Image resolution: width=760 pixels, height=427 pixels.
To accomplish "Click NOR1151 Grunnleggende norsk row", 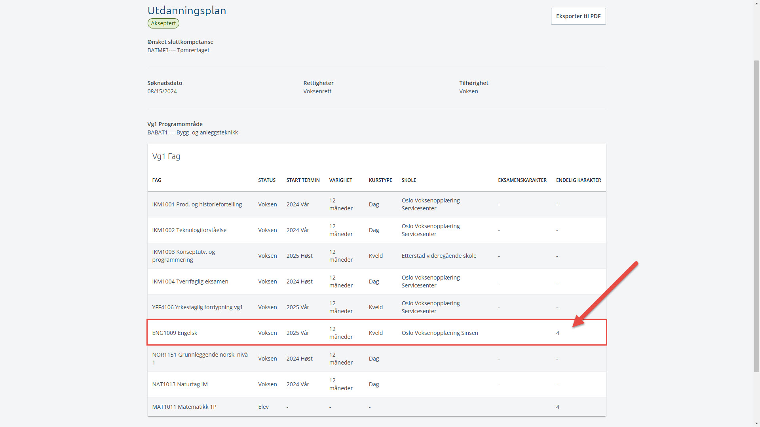I will pyautogui.click(x=199, y=359).
